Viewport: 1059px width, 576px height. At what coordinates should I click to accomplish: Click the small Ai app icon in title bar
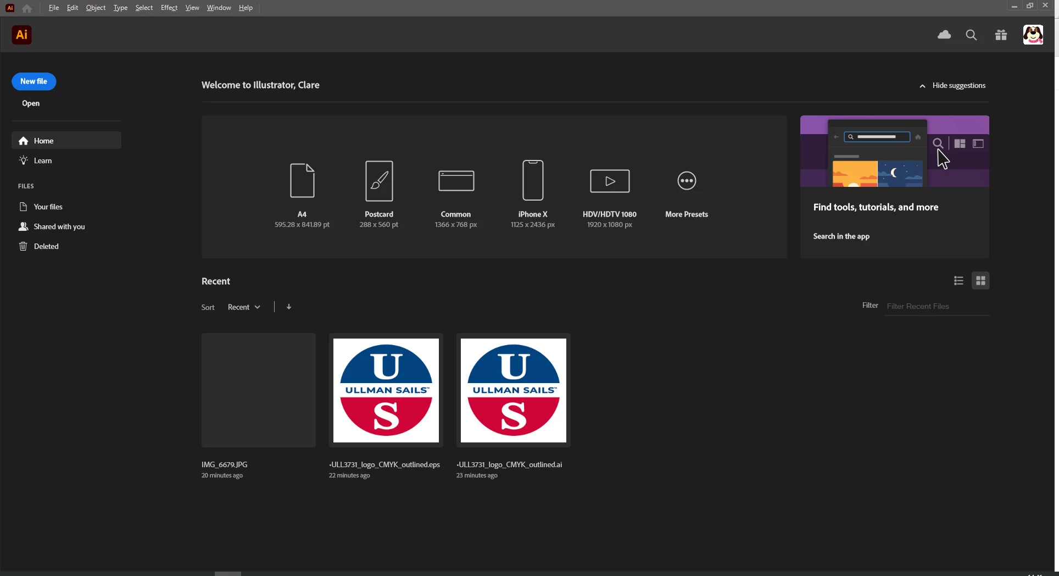10,8
